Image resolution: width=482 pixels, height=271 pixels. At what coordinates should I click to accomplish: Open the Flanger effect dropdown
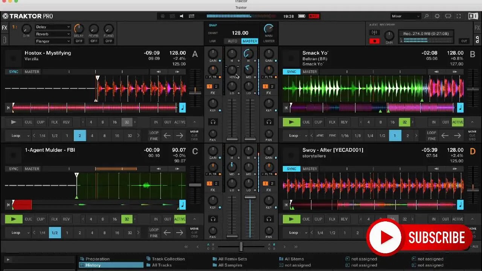coord(53,41)
